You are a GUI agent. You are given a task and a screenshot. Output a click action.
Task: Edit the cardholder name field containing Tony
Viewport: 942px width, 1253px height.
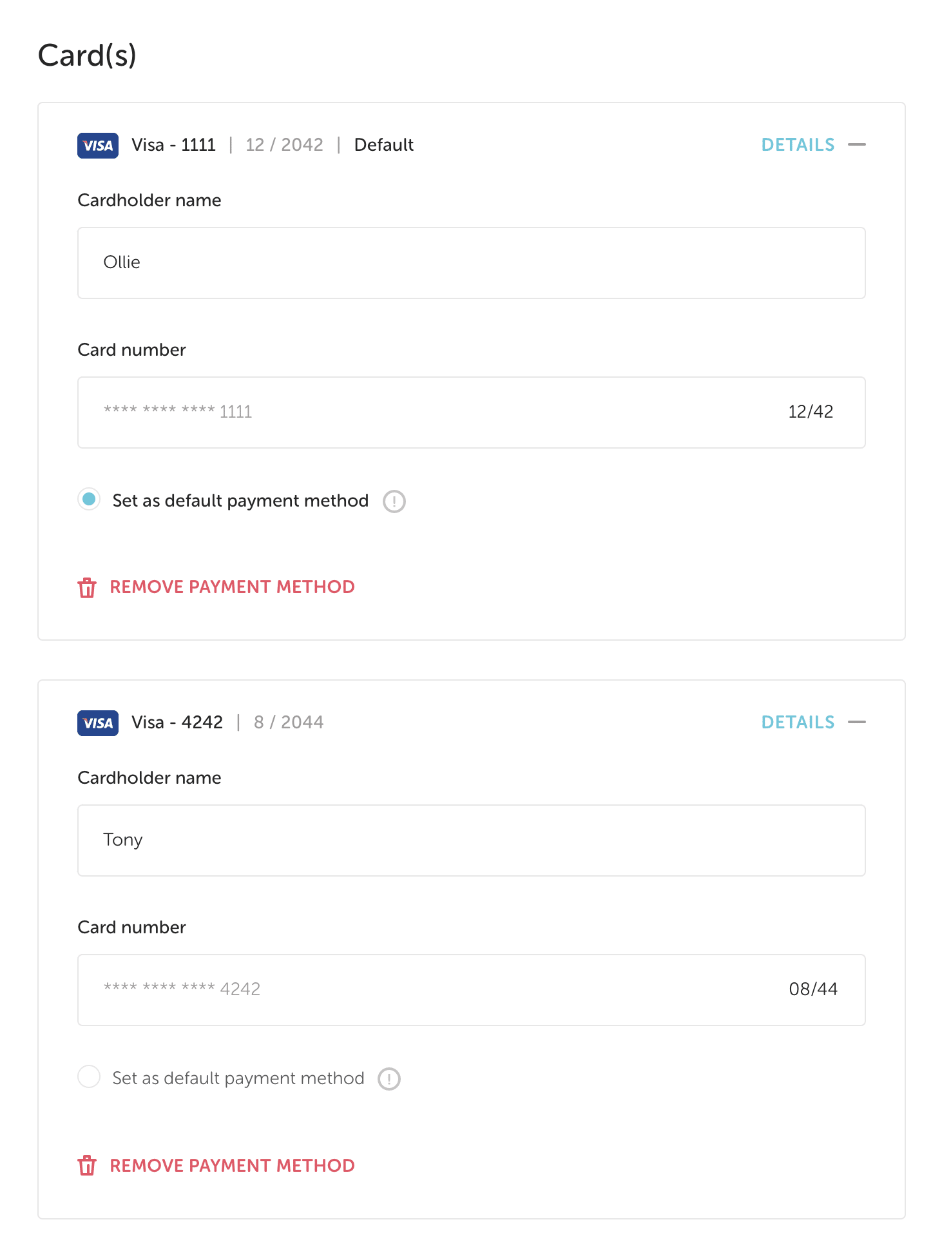pyautogui.click(x=471, y=840)
